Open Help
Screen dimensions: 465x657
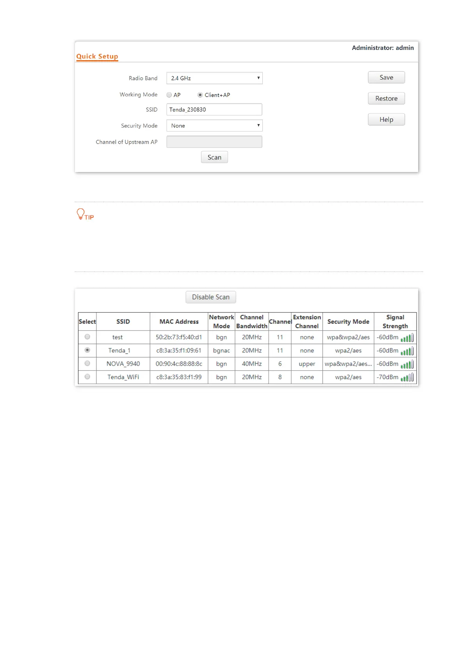pos(386,119)
